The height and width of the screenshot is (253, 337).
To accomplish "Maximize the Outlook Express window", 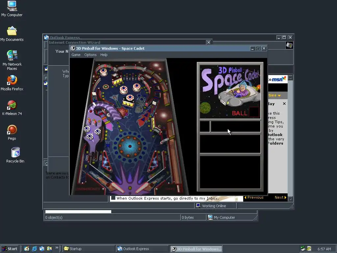I will 284,38.
